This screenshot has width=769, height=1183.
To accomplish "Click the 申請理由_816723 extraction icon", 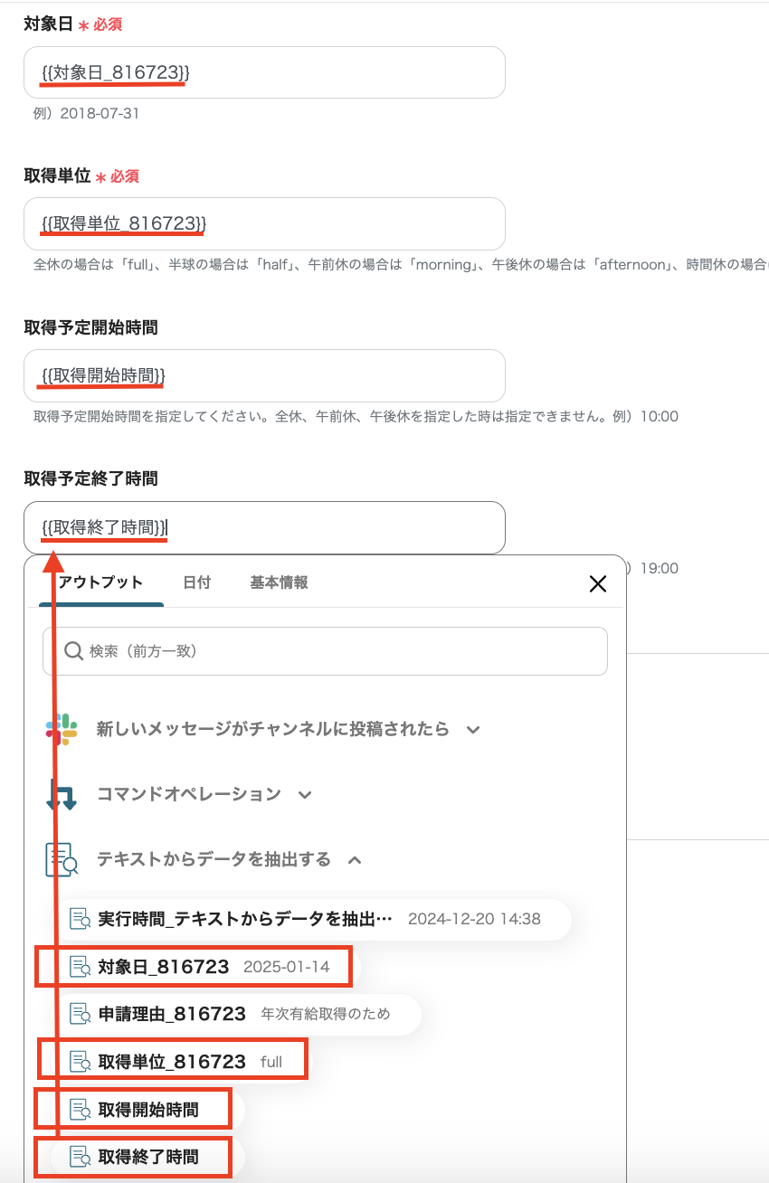I will (80, 1013).
